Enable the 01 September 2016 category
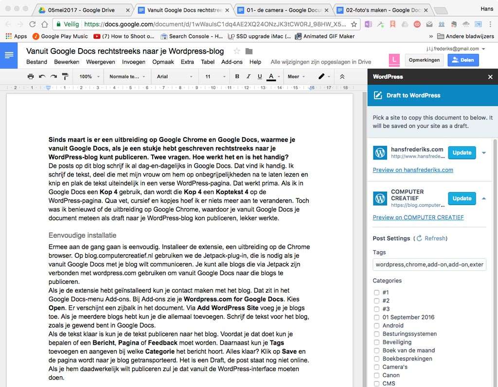The width and height of the screenshot is (498, 387). 376,317
